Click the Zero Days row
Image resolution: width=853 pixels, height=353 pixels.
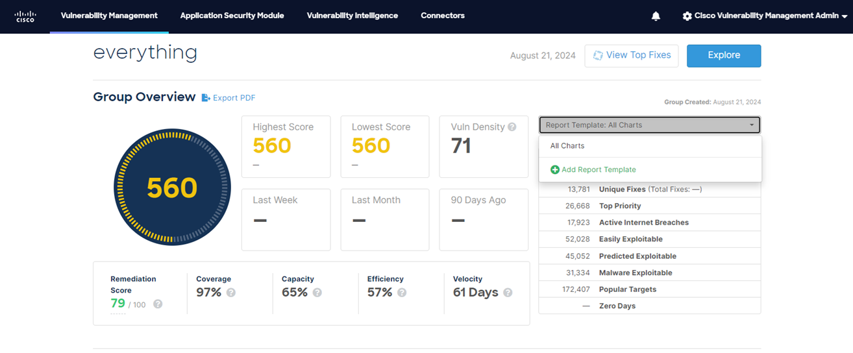(x=650, y=306)
